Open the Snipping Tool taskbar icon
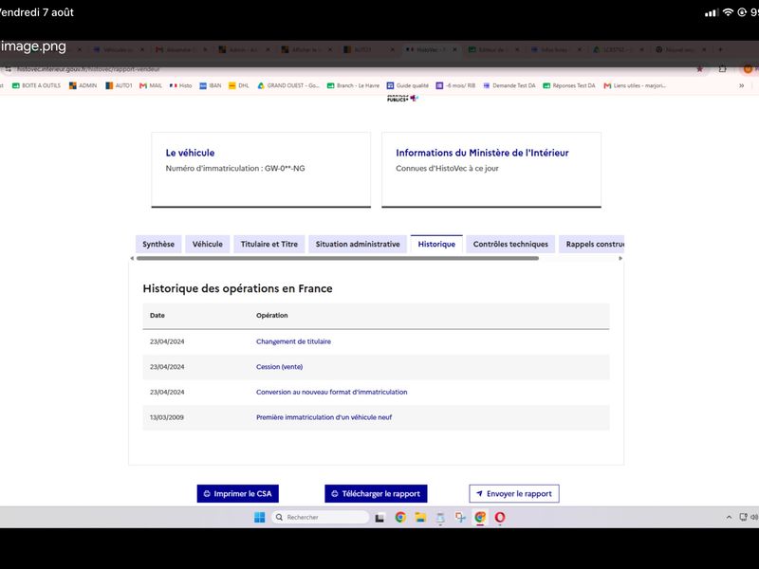Image resolution: width=759 pixels, height=569 pixels. pos(460,517)
